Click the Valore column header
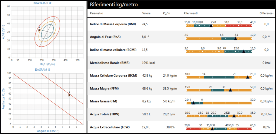Image resolution: width=276 pixels, height=134 pixels. click(146, 13)
